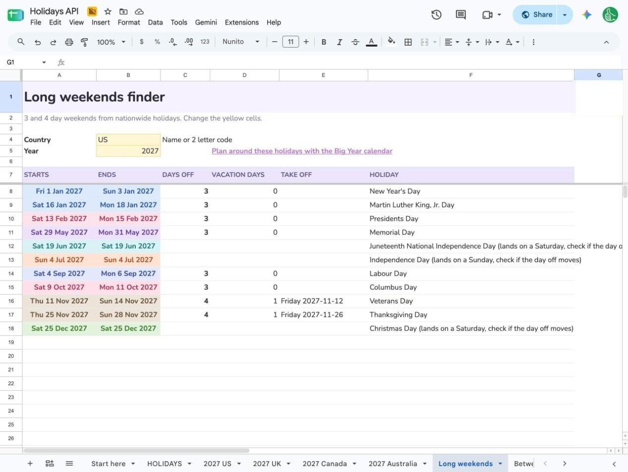Open the zoom level dropdown
628x472 pixels.
[111, 42]
